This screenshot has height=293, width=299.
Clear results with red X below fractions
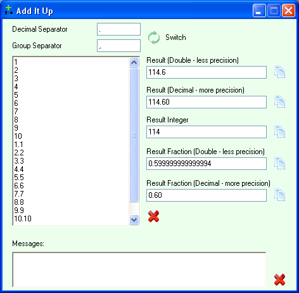[153, 216]
